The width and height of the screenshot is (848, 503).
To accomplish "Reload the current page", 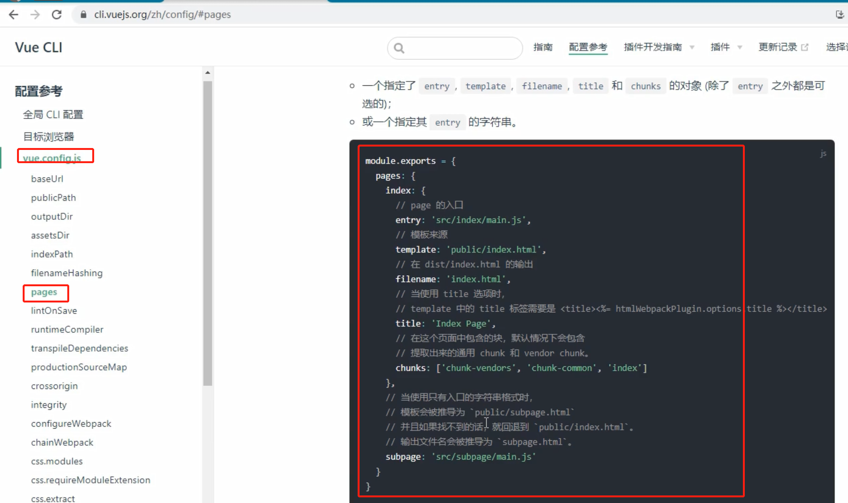I will pyautogui.click(x=57, y=15).
